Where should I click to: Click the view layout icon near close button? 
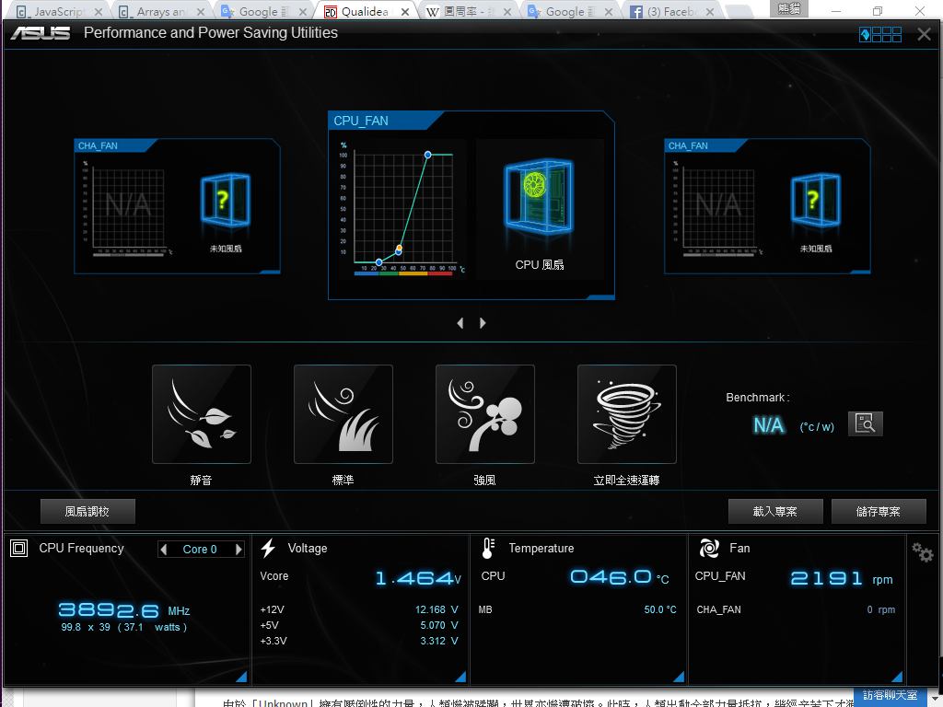[x=880, y=35]
